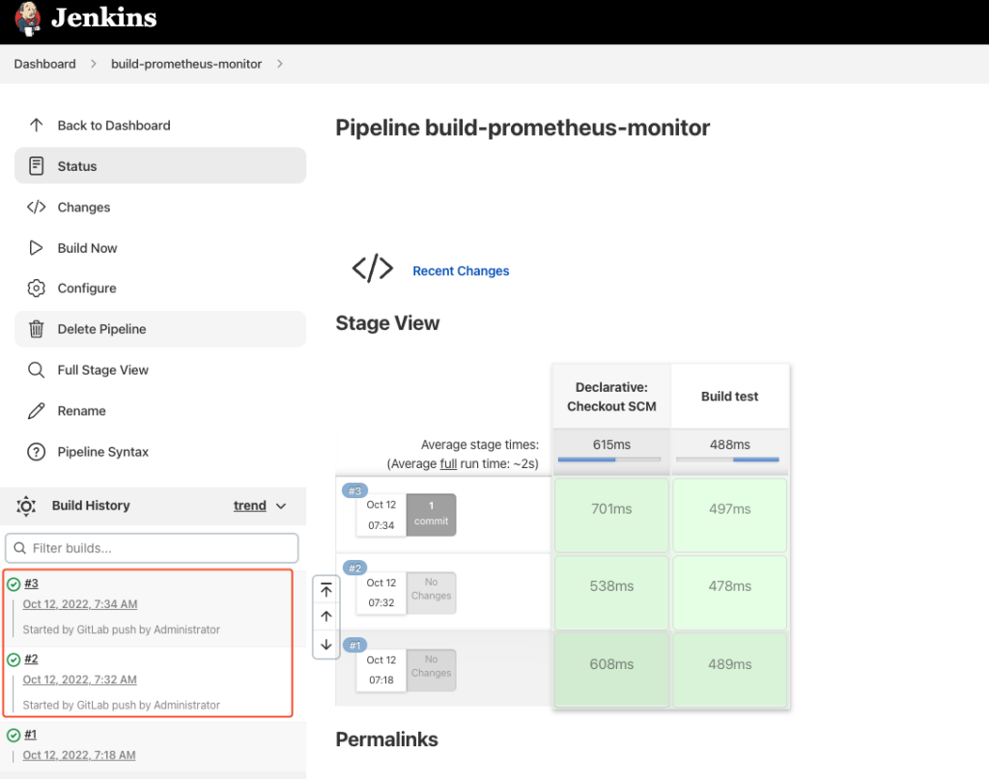Select the 478ms stage cell
Viewport: 989px width, 779px height.
tap(730, 593)
